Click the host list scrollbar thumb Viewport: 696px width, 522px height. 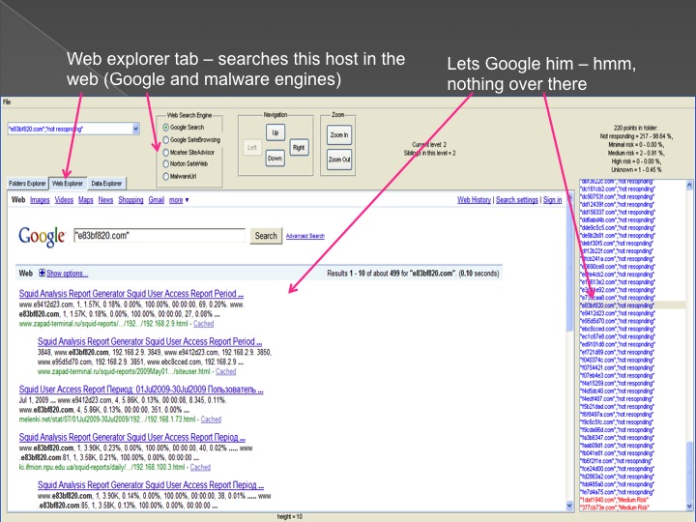[689, 471]
